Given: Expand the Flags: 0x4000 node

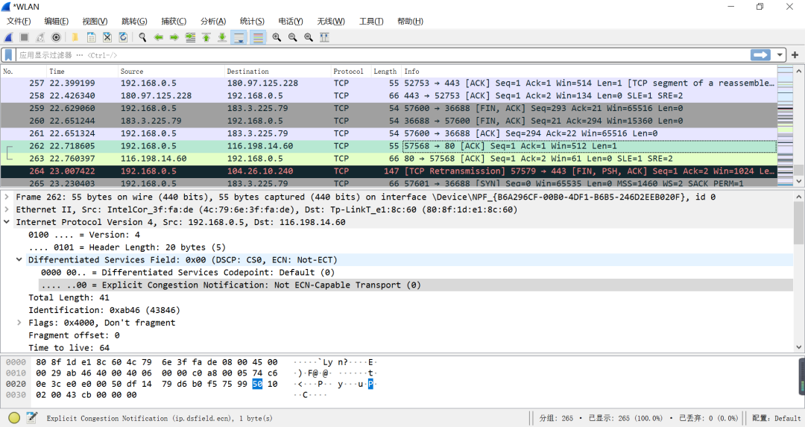Looking at the screenshot, I should 19,323.
